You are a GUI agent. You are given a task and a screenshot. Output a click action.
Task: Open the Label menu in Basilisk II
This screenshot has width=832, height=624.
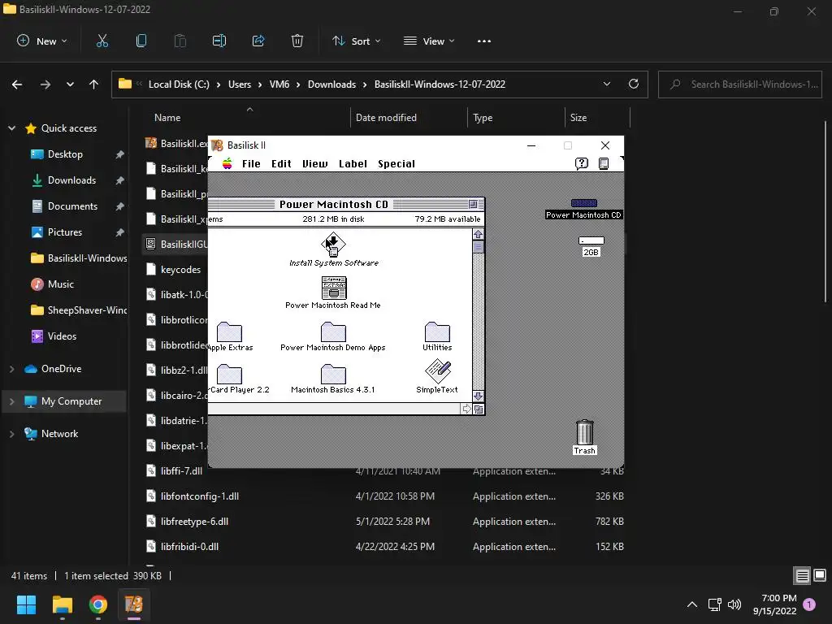point(353,164)
